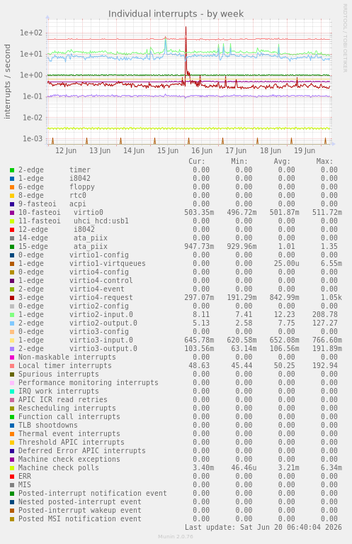Click the ERR legend label
Image resolution: width=352 pixels, height=544 pixels.
click(25, 476)
